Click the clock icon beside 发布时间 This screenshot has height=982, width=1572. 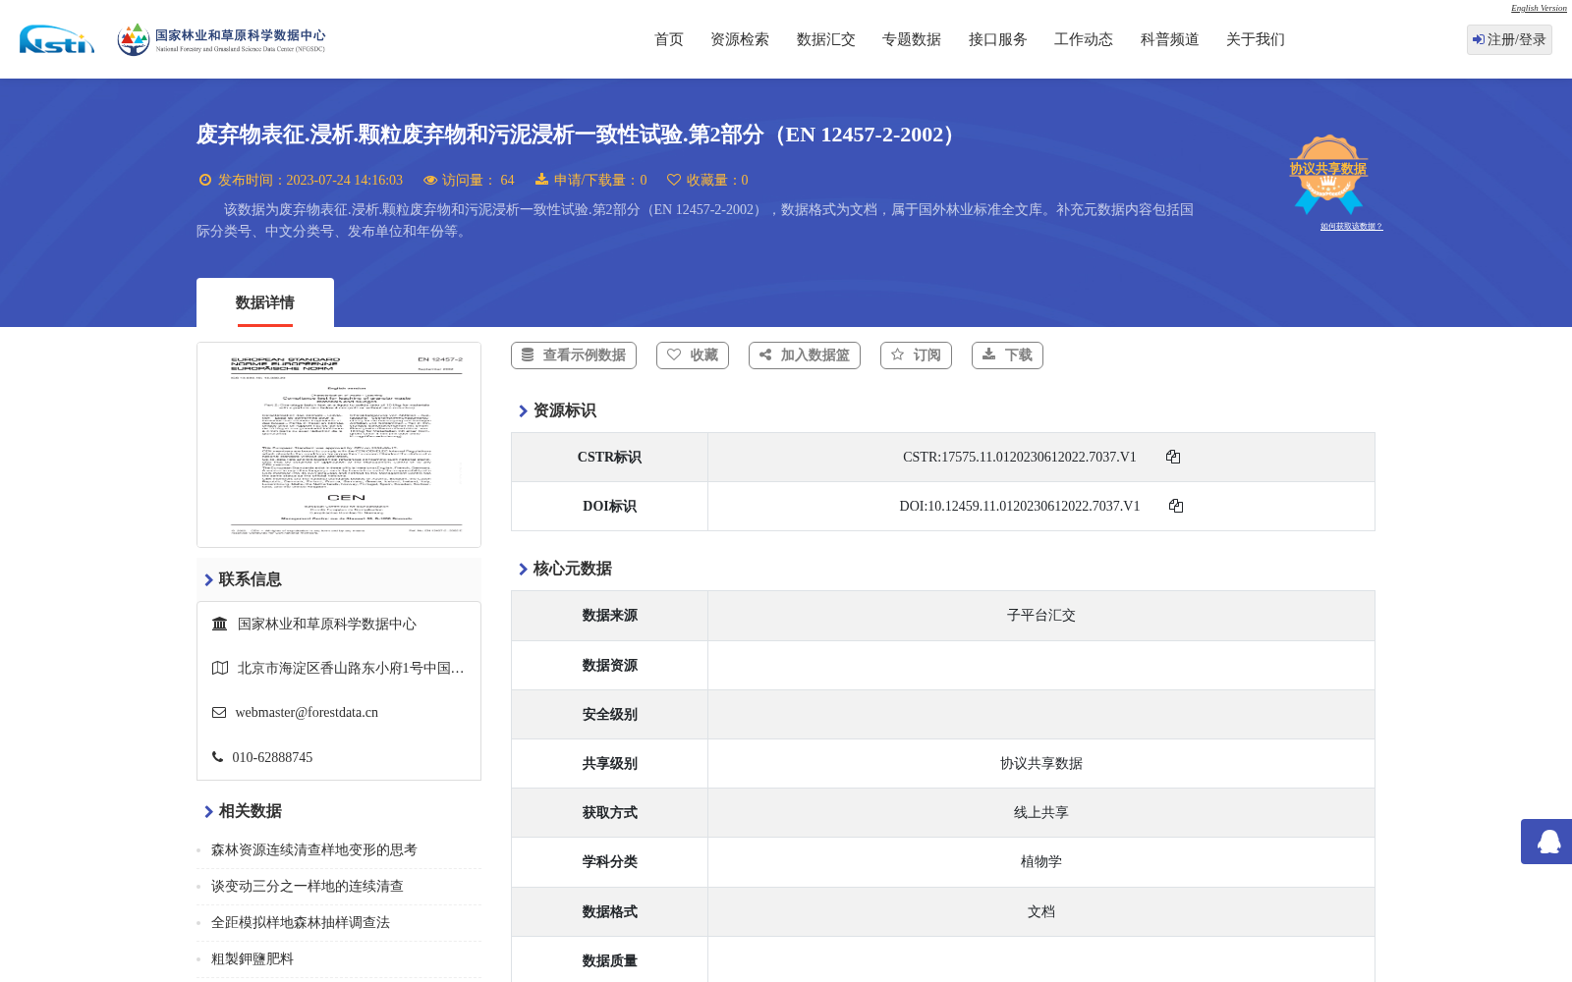(205, 180)
